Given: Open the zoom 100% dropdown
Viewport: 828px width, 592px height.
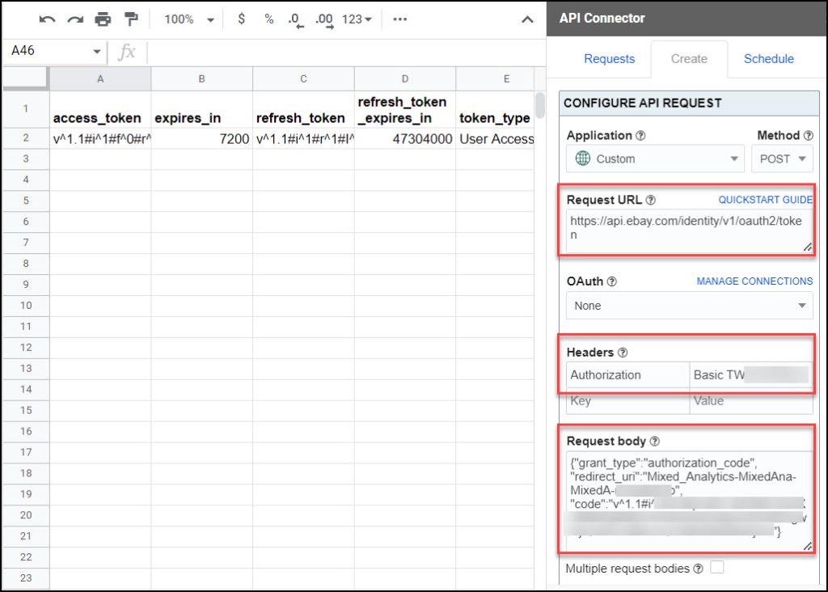Looking at the screenshot, I should tap(189, 19).
